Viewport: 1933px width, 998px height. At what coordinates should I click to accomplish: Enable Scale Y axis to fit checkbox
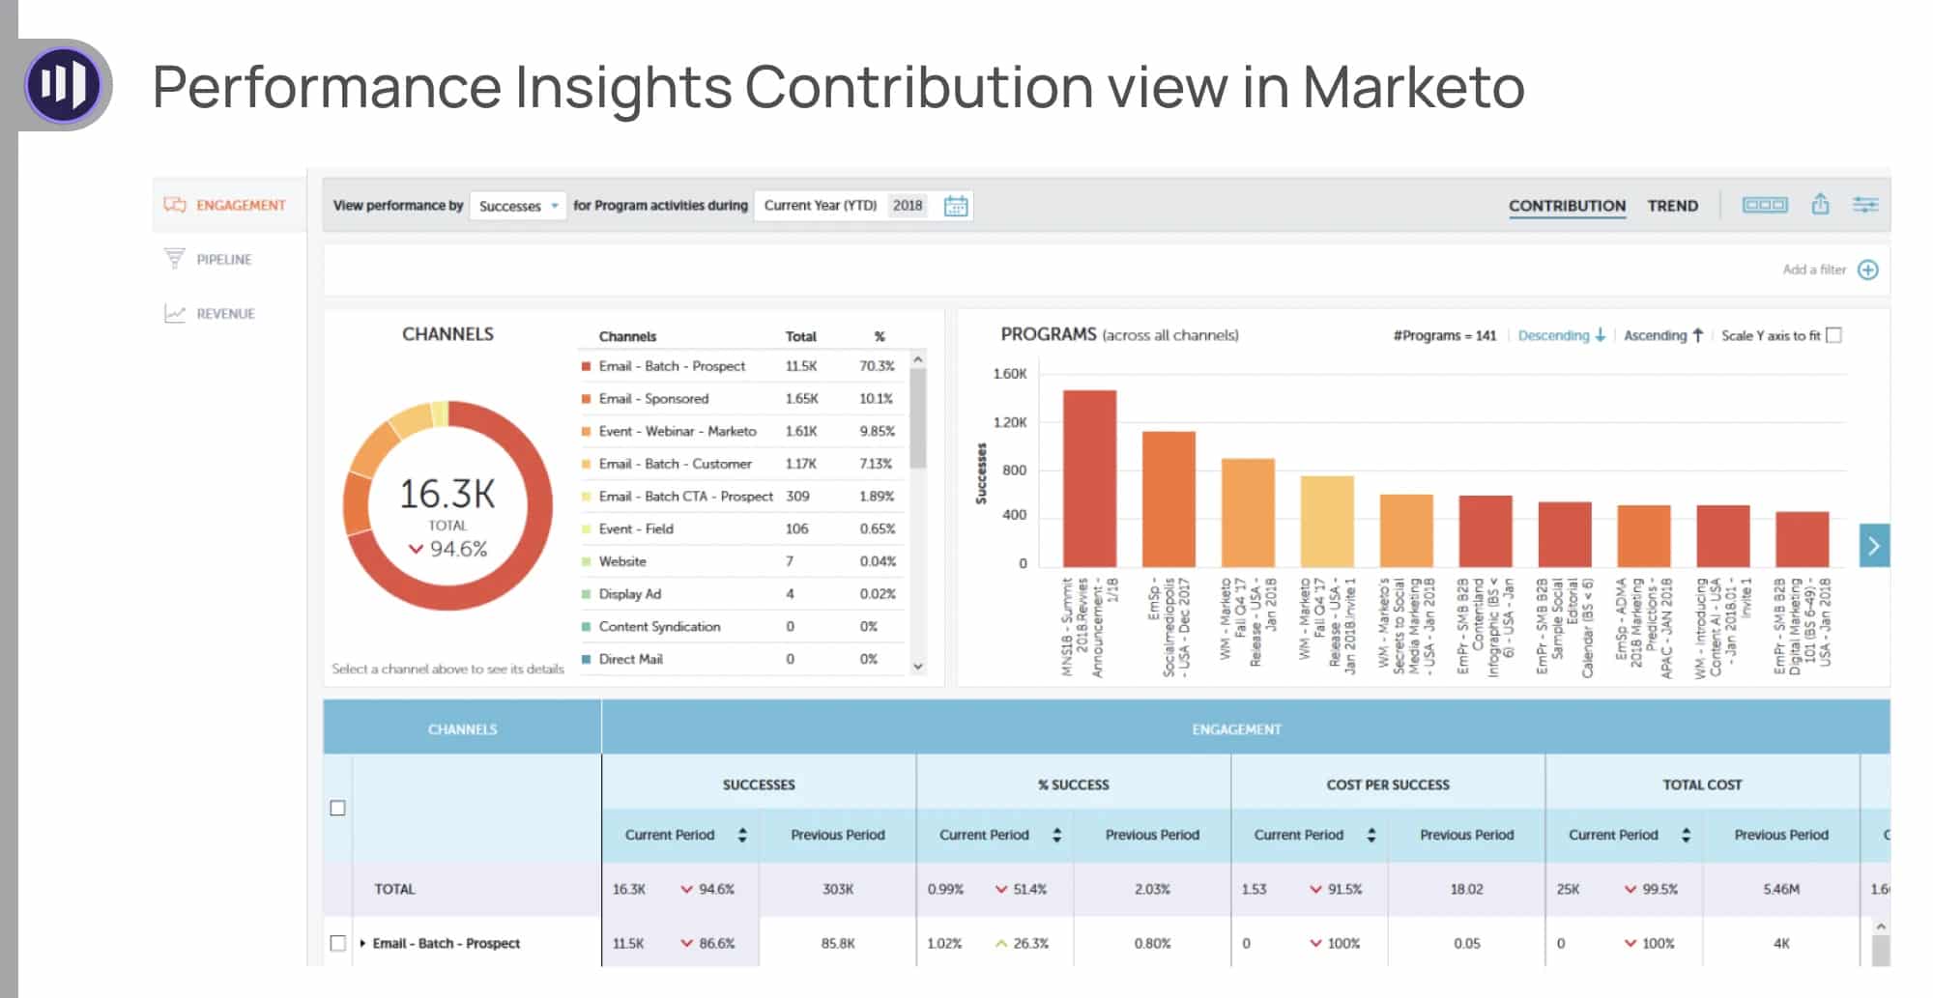(1833, 335)
